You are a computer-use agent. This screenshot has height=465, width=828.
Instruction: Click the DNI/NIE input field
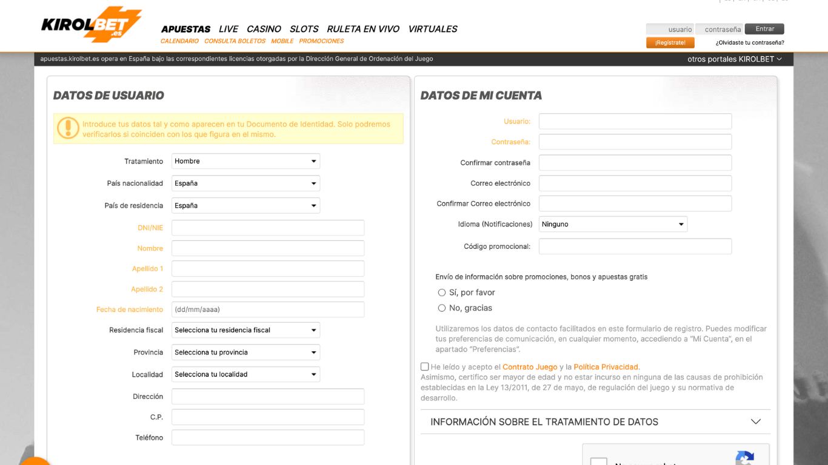point(268,228)
